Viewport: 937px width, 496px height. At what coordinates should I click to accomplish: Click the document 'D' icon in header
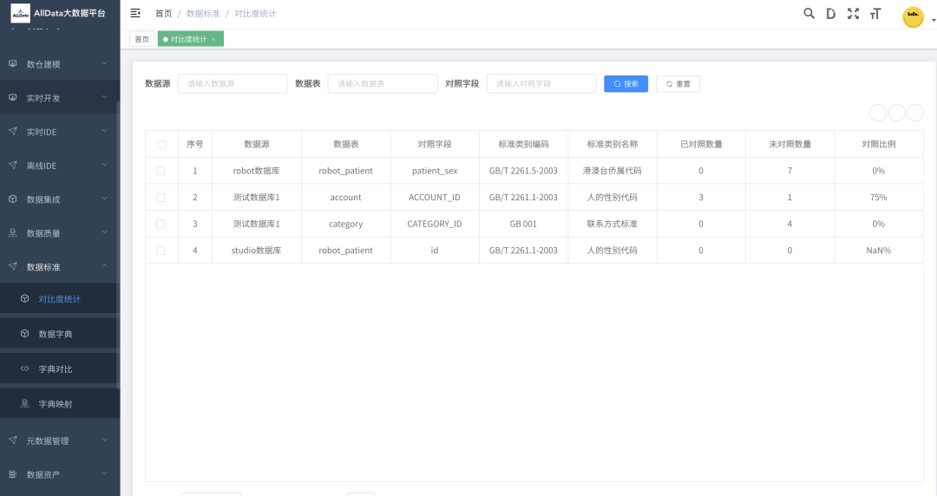(830, 13)
